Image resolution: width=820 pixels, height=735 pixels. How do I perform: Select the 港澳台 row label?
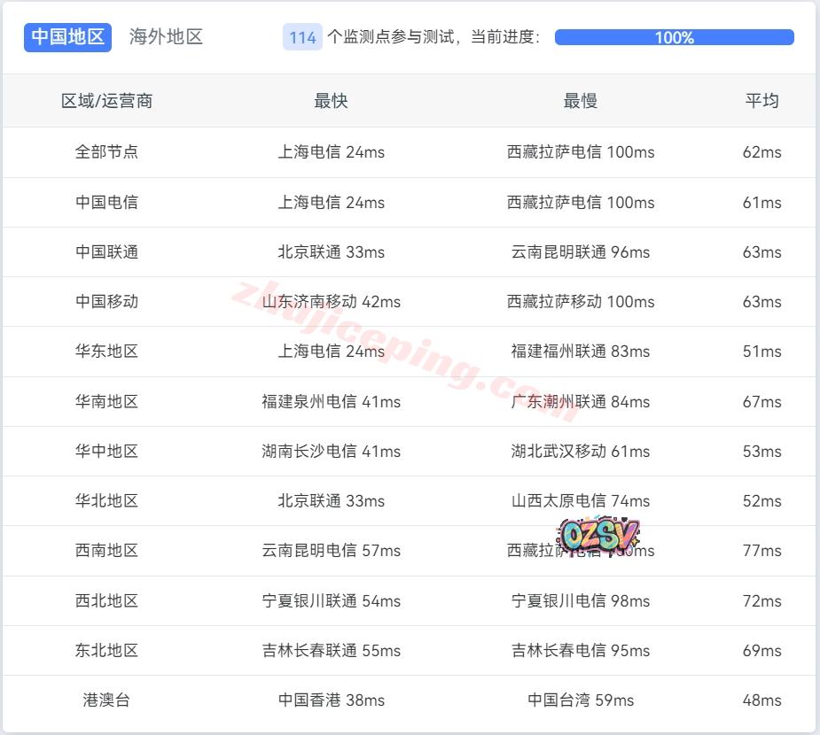[106, 700]
